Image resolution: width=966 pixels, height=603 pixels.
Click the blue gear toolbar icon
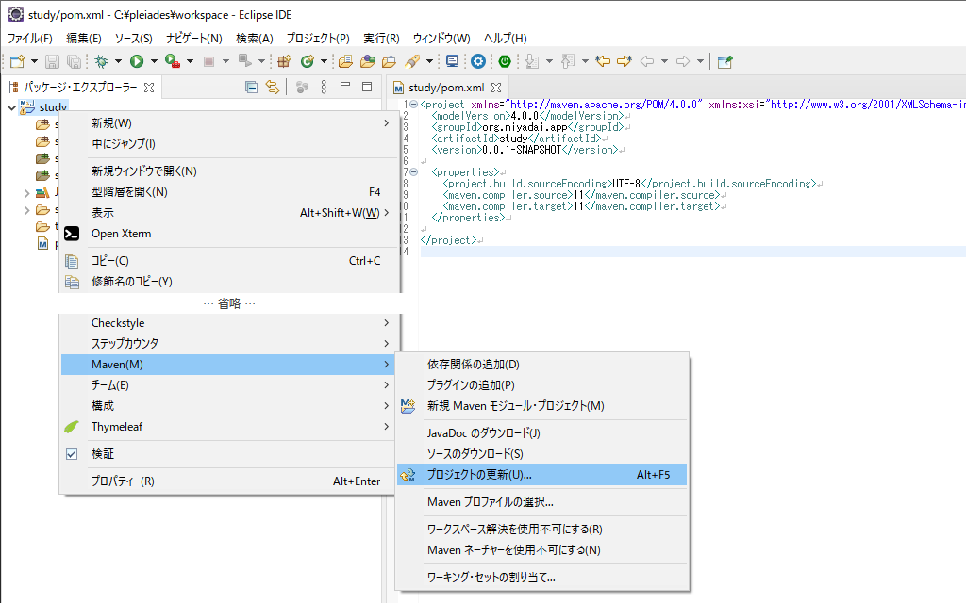(478, 61)
